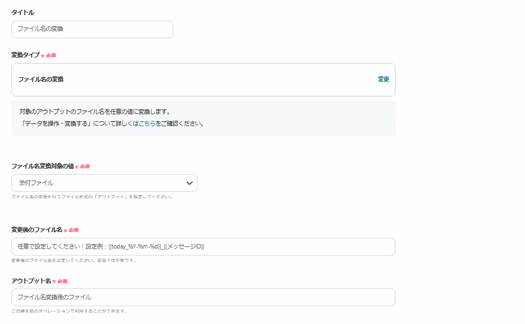This screenshot has height=324, width=525.
Task: Click hint text 拡張子は不要です
Action: point(117,260)
